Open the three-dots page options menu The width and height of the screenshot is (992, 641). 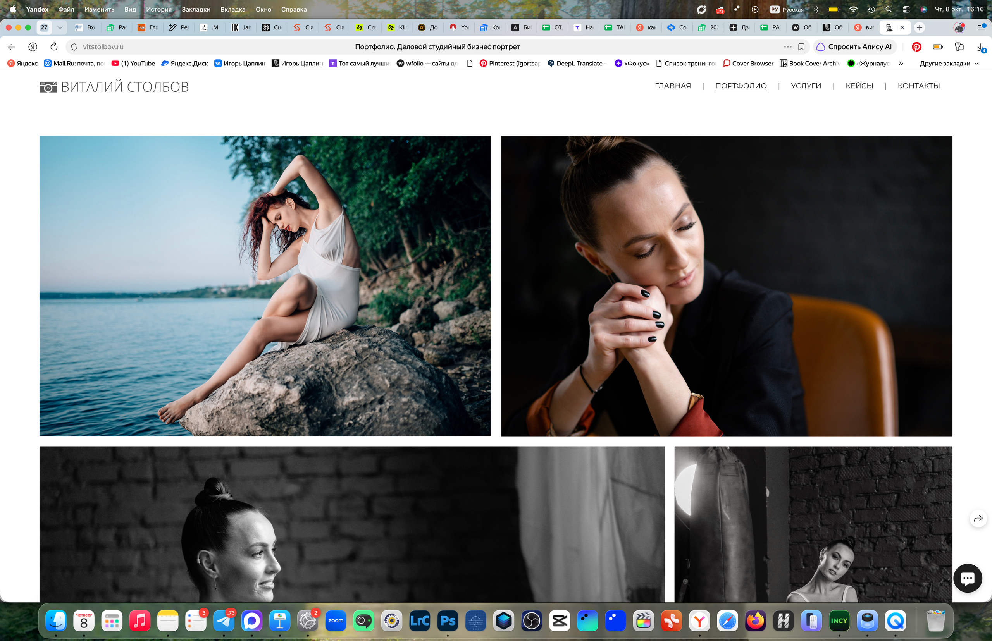787,46
